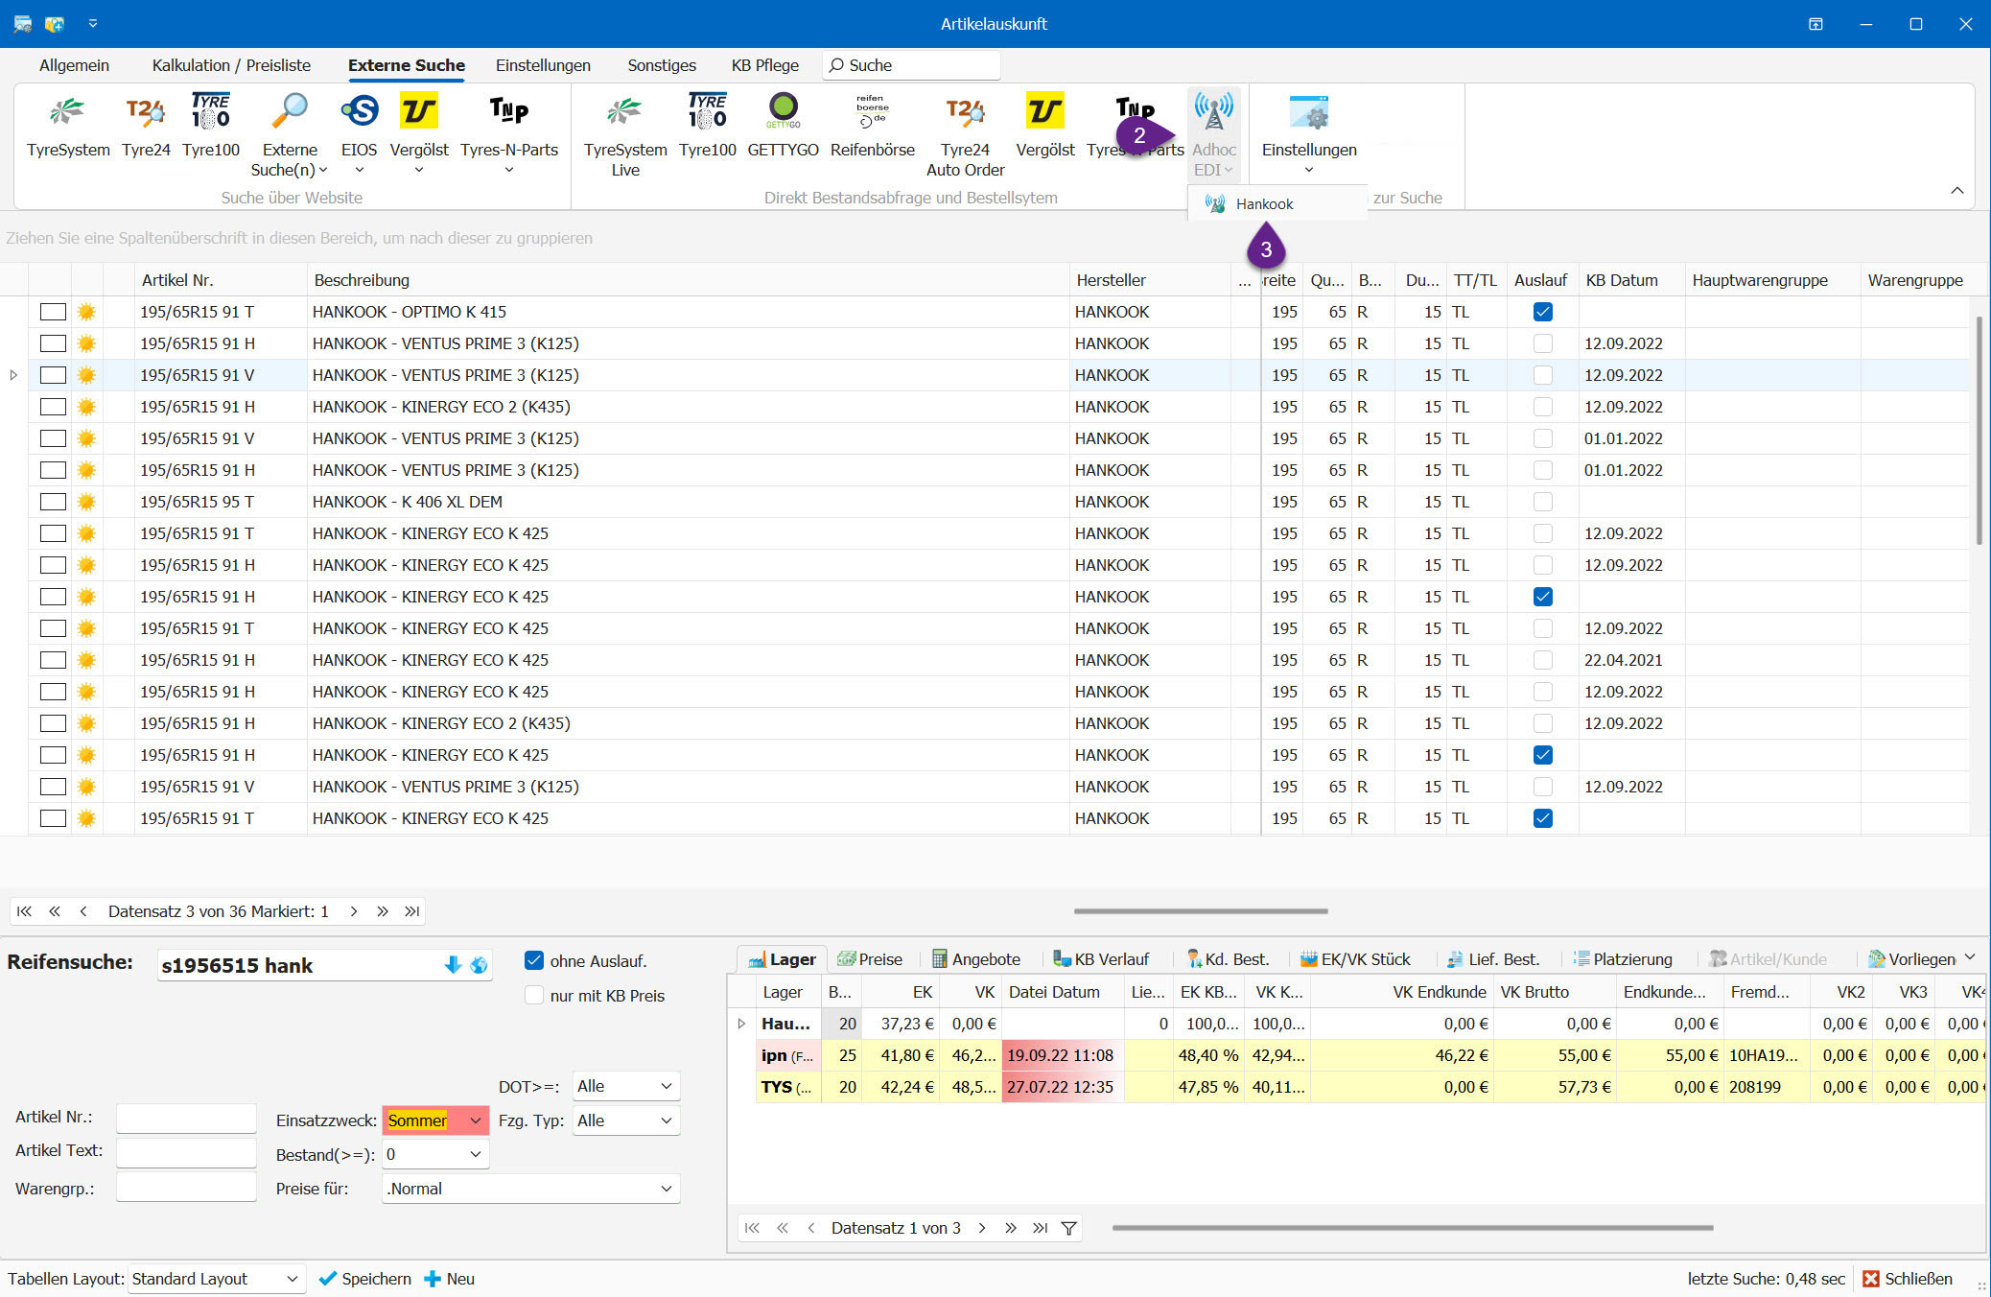
Task: Switch to Preise tab in detail panel
Action: [870, 959]
